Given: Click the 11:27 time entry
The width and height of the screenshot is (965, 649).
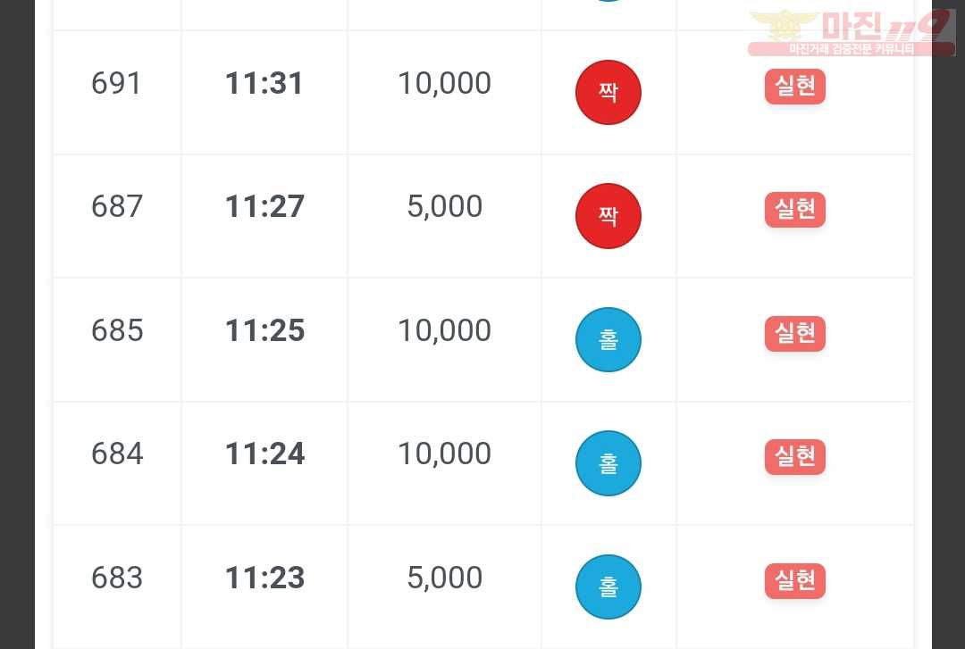Looking at the screenshot, I should pyautogui.click(x=264, y=206).
